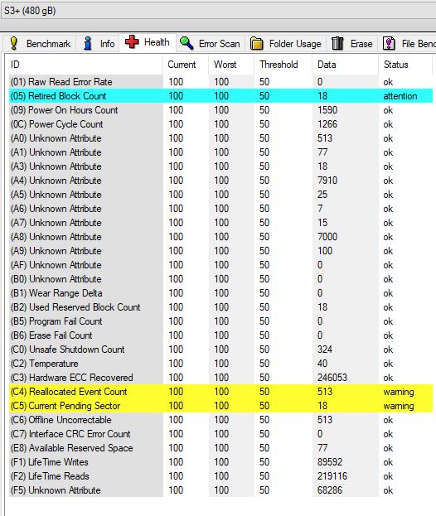Screen dimensions: 436x516
Task: Open the S3+ (480 gB) drive dropdown
Action: 218,11
